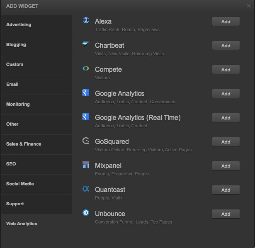Add the Alexa widget
255x248 pixels.
pos(226,22)
